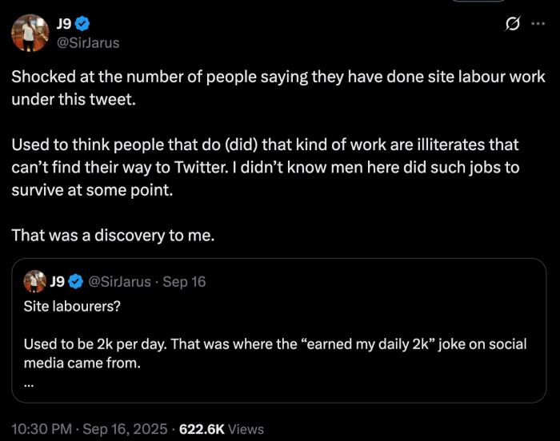Open the author's large profile avatar

pyautogui.click(x=30, y=33)
